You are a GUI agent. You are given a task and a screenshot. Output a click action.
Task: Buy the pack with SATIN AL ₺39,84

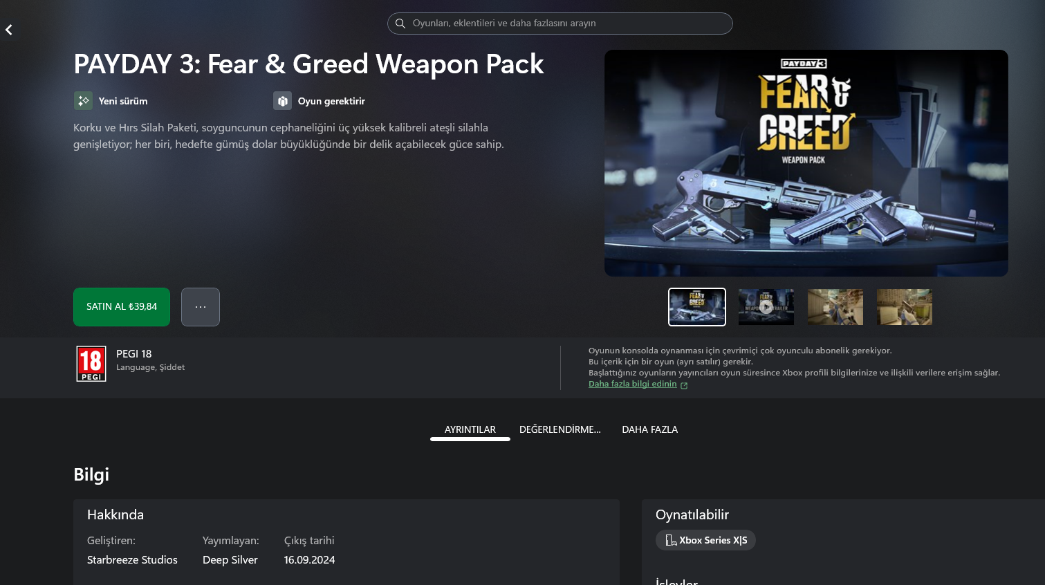[122, 307]
